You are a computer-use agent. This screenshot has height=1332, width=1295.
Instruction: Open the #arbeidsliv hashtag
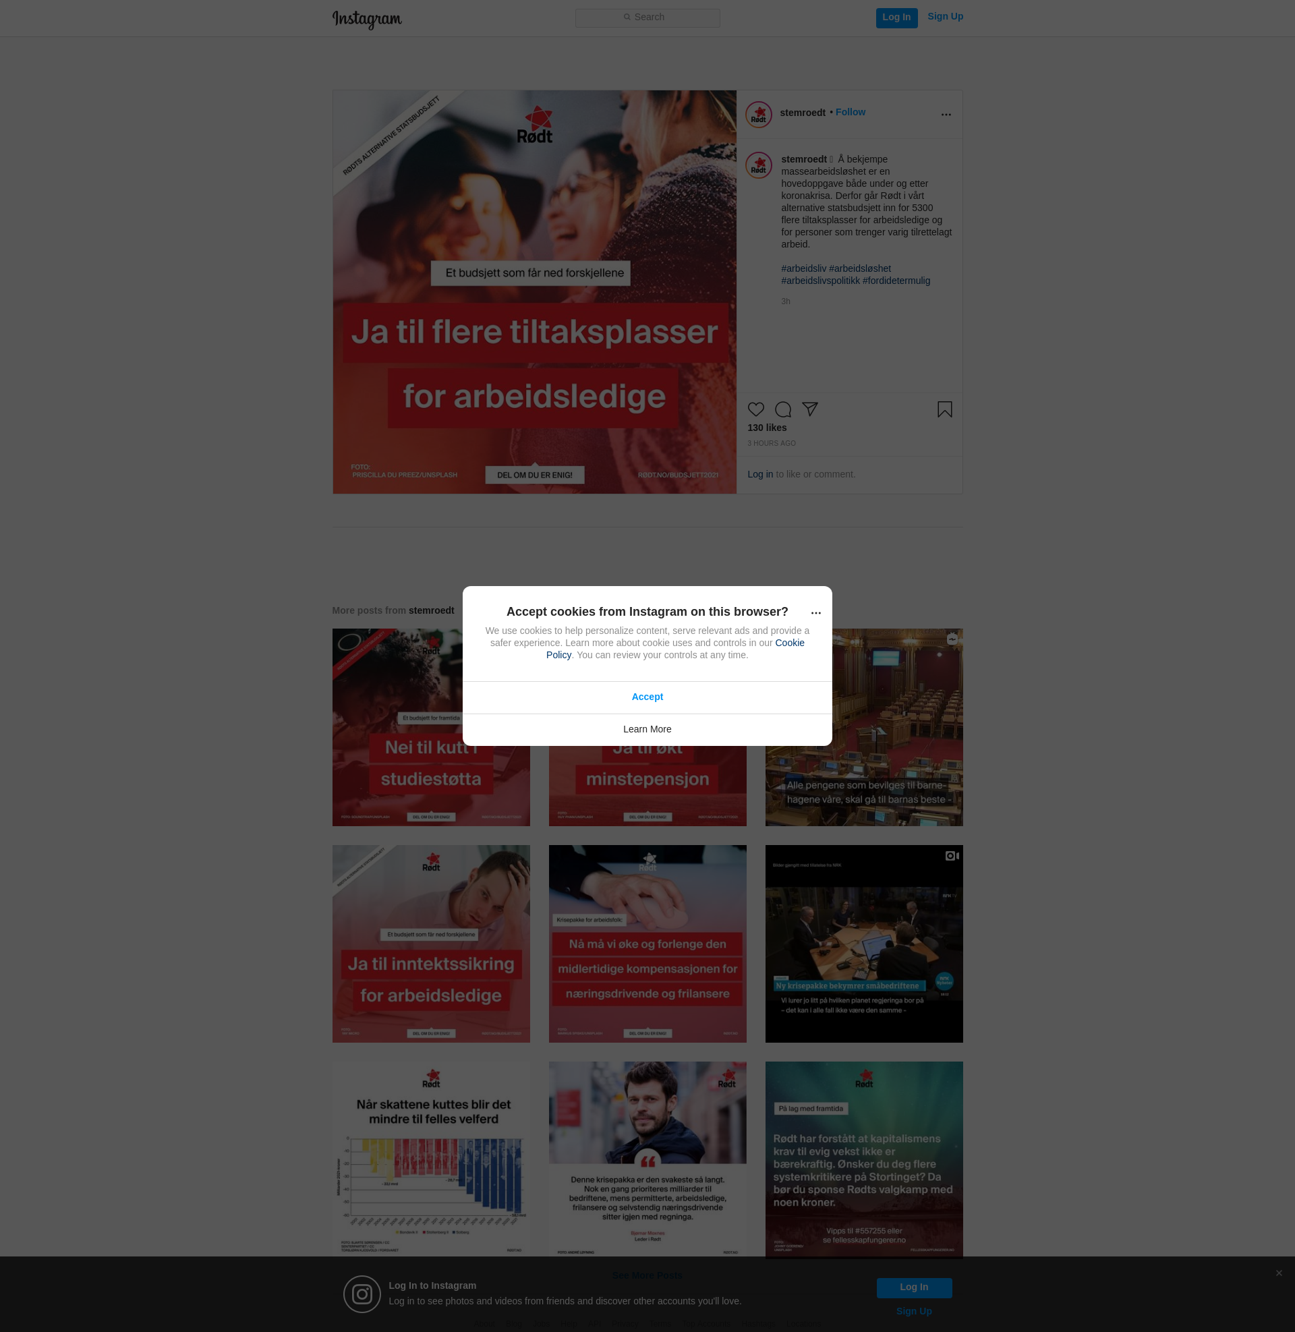(803, 268)
